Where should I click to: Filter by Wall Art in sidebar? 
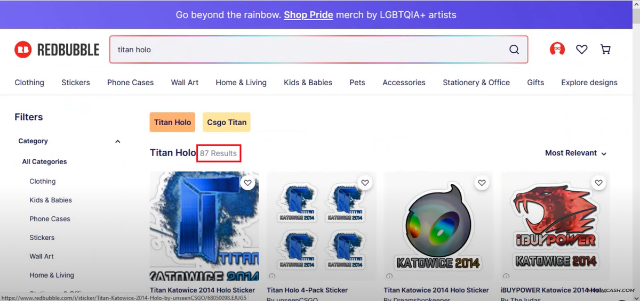pos(42,256)
